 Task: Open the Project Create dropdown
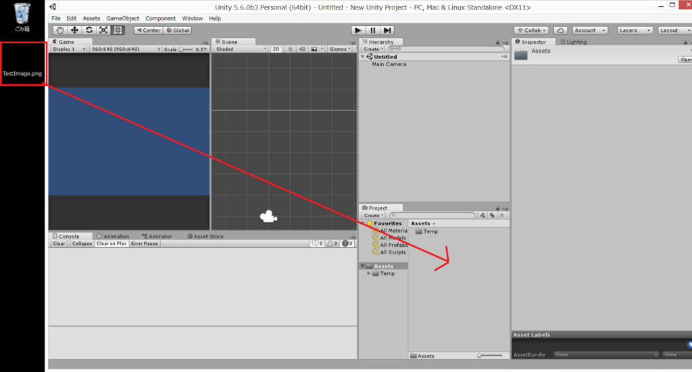373,215
